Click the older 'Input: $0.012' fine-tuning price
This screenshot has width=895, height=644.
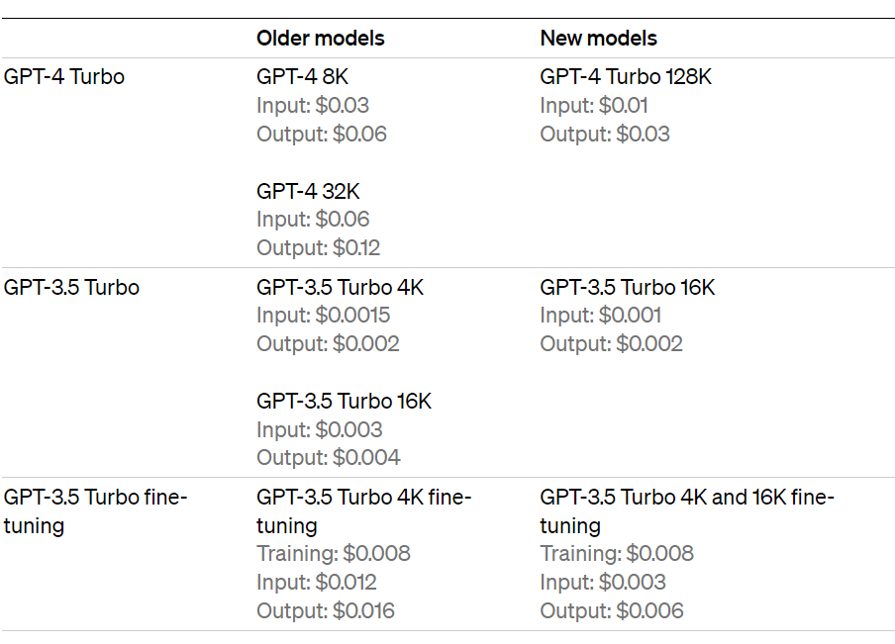pos(316,582)
